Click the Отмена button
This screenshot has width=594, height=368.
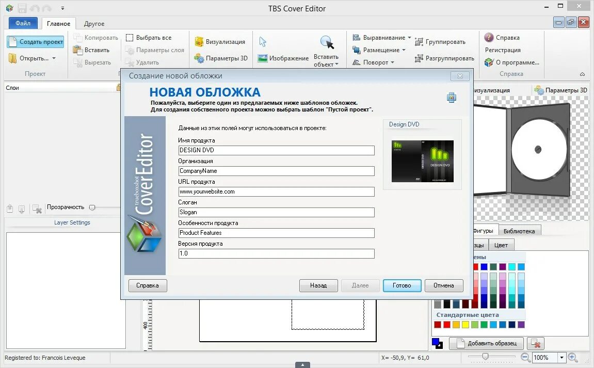444,285
